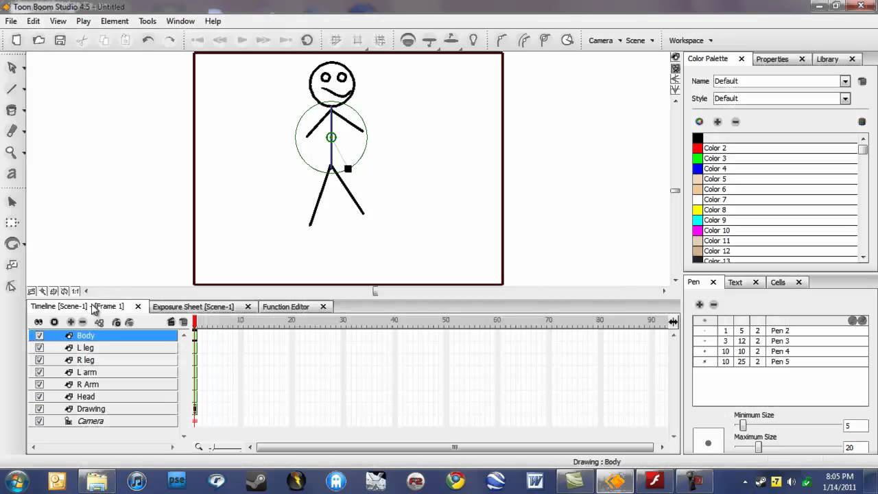Image resolution: width=878 pixels, height=494 pixels.
Task: Open the Camera view dropdown
Action: pyautogui.click(x=605, y=40)
